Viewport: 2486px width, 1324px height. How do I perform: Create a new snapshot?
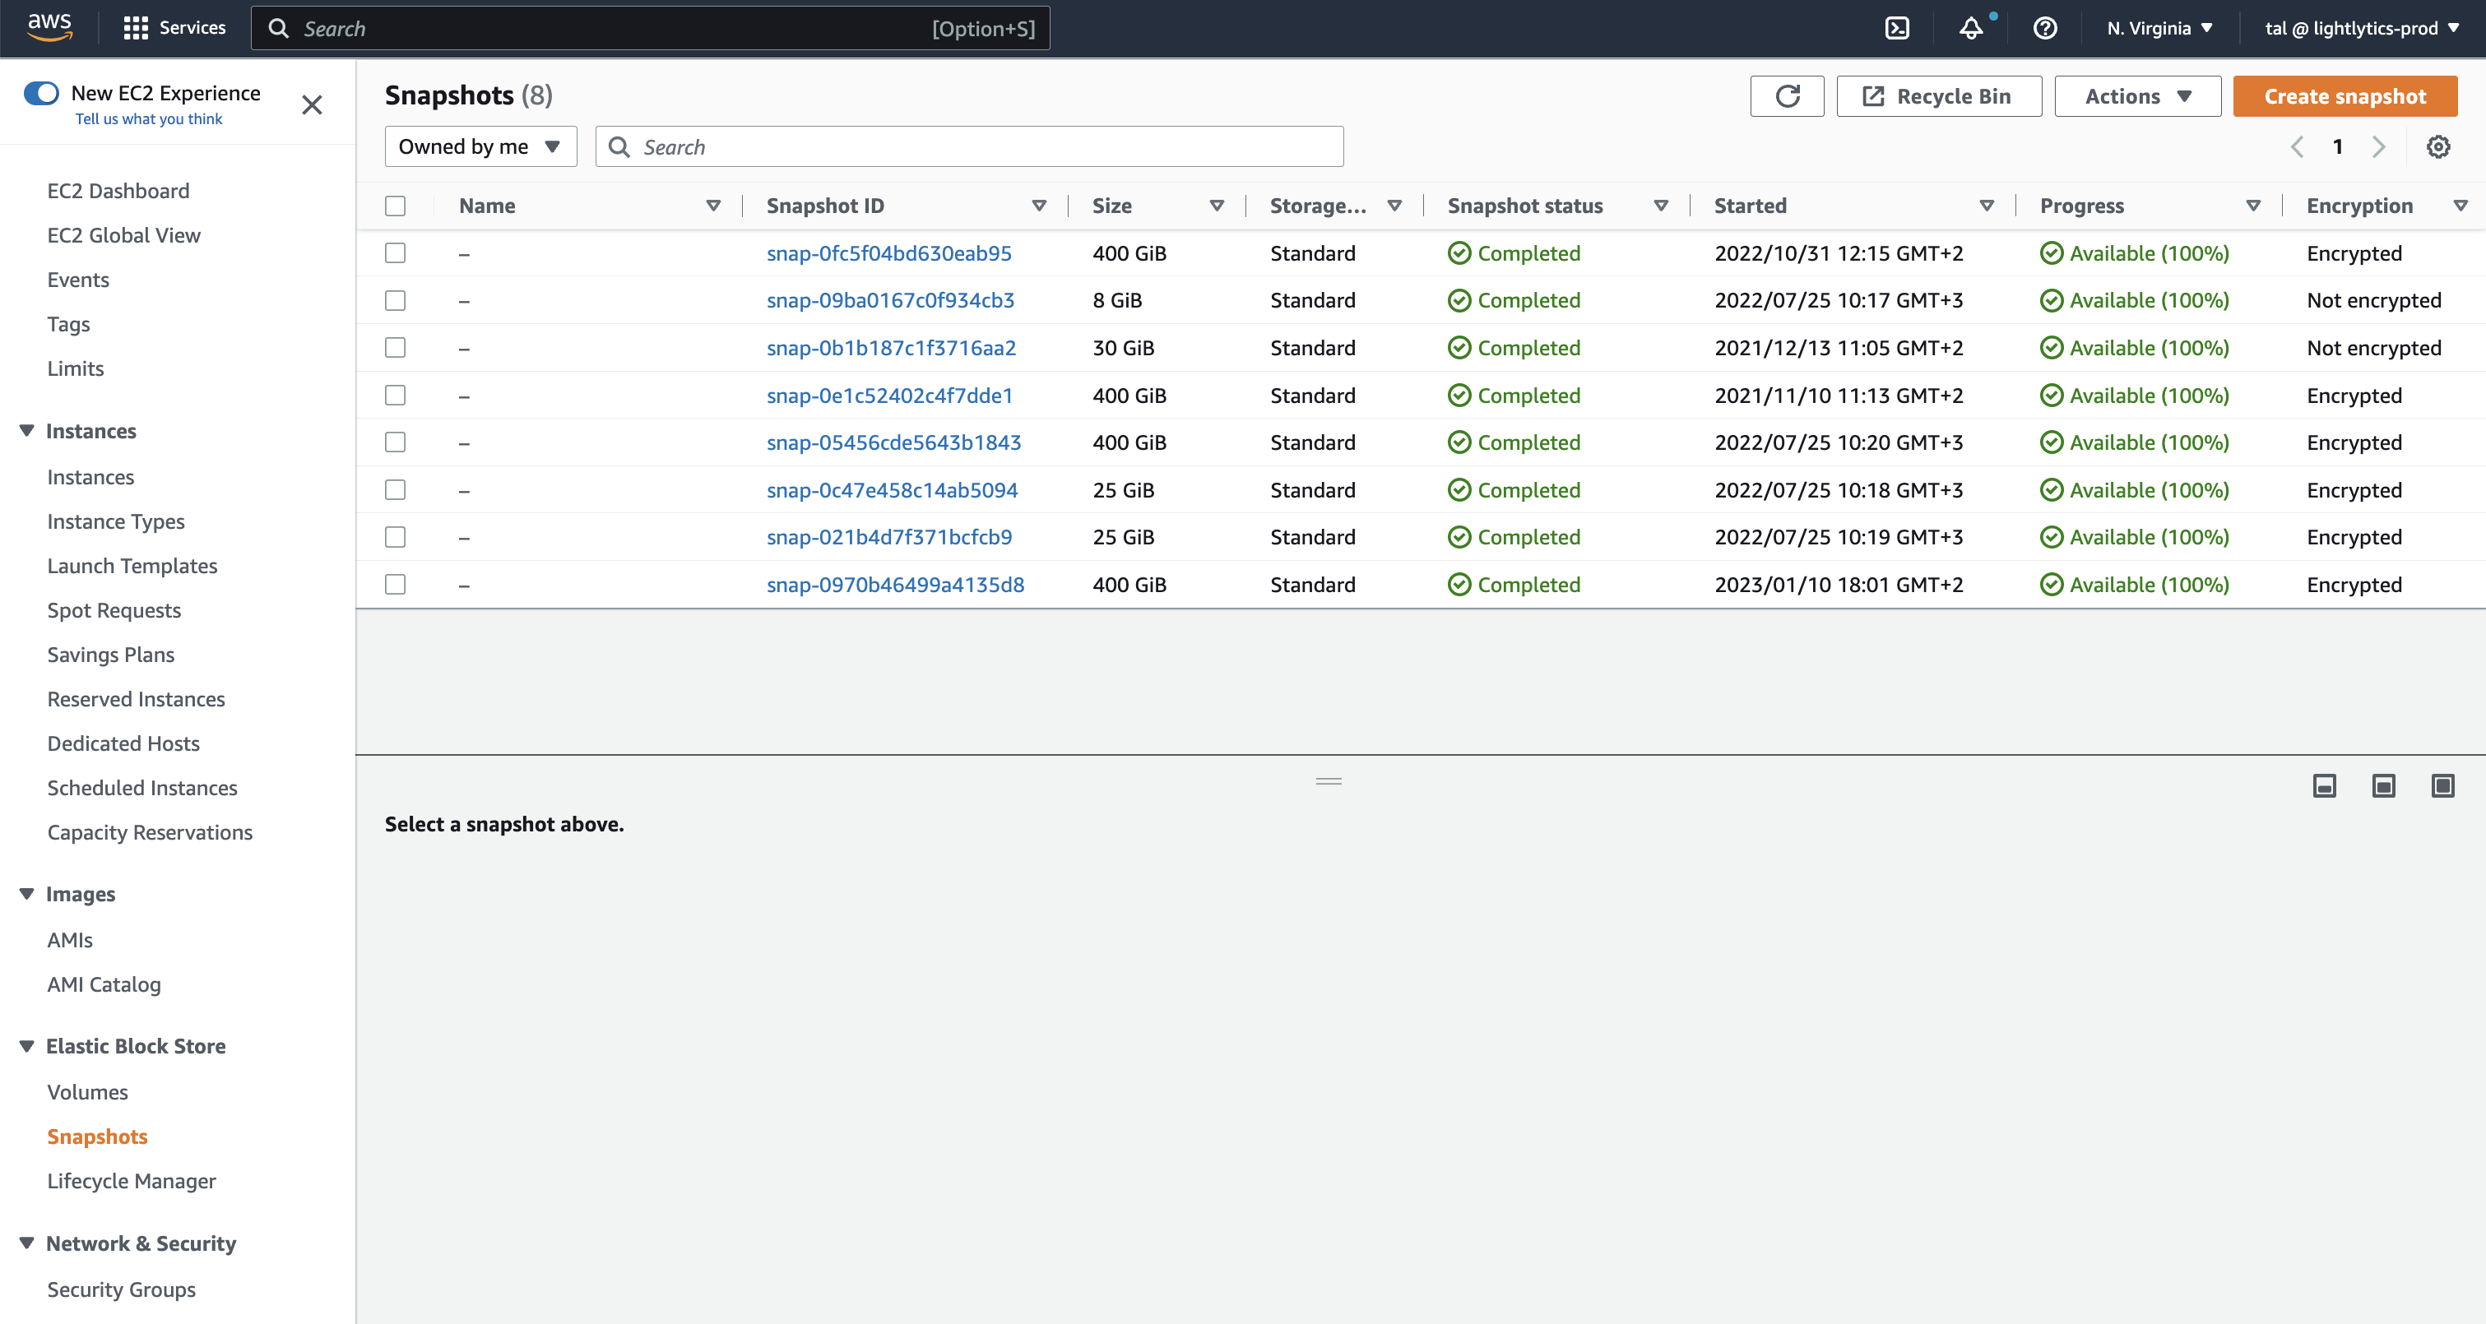(x=2345, y=95)
